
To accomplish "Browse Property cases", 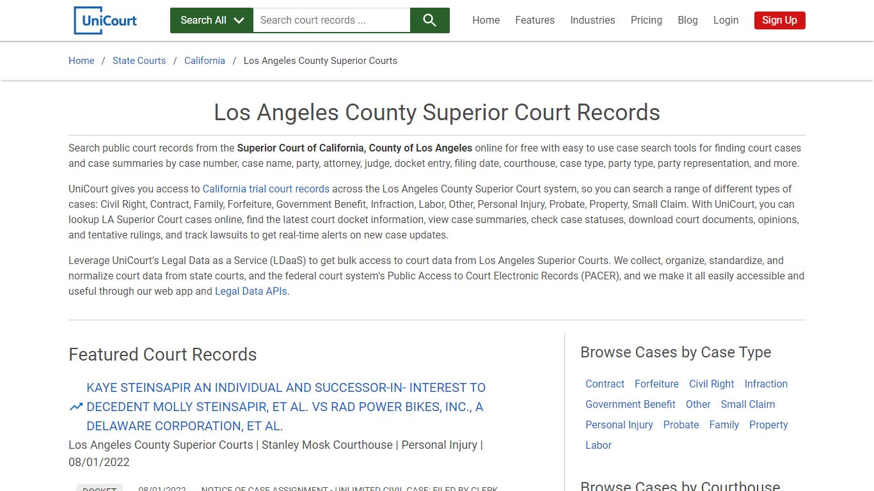I will click(x=768, y=425).
